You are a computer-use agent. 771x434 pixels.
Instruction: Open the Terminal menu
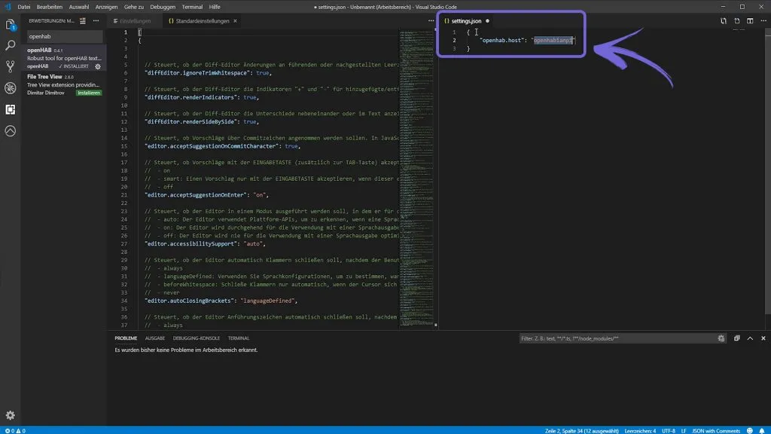pos(192,7)
